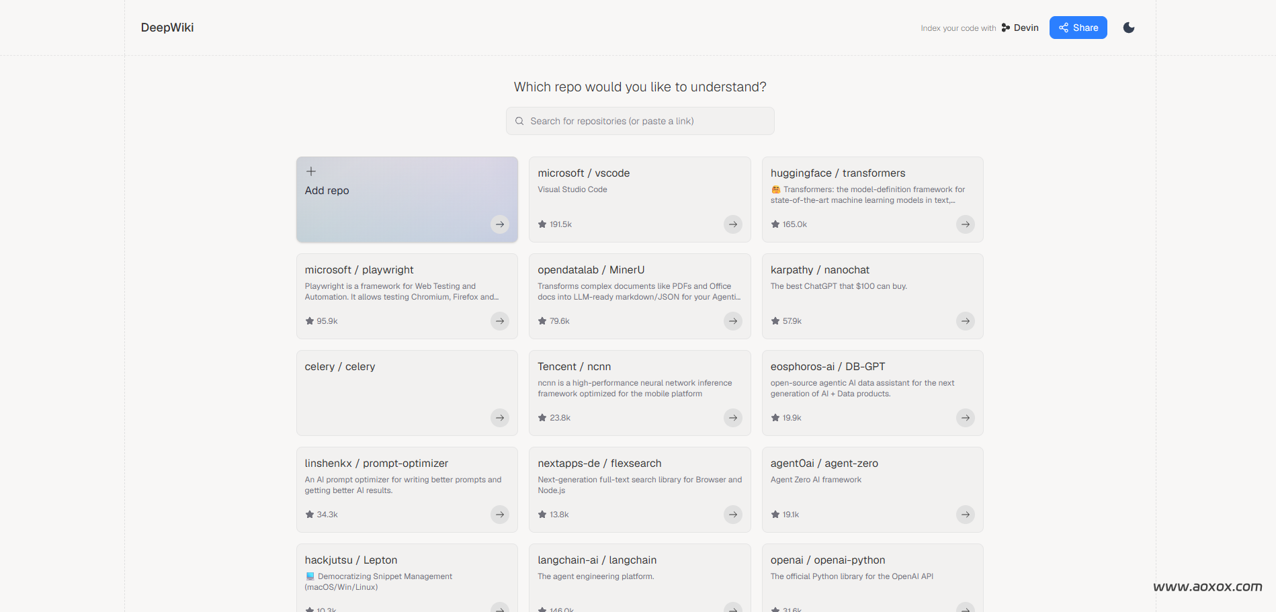Click the "191.5k" star count
1276x612 pixels.
(x=561, y=224)
